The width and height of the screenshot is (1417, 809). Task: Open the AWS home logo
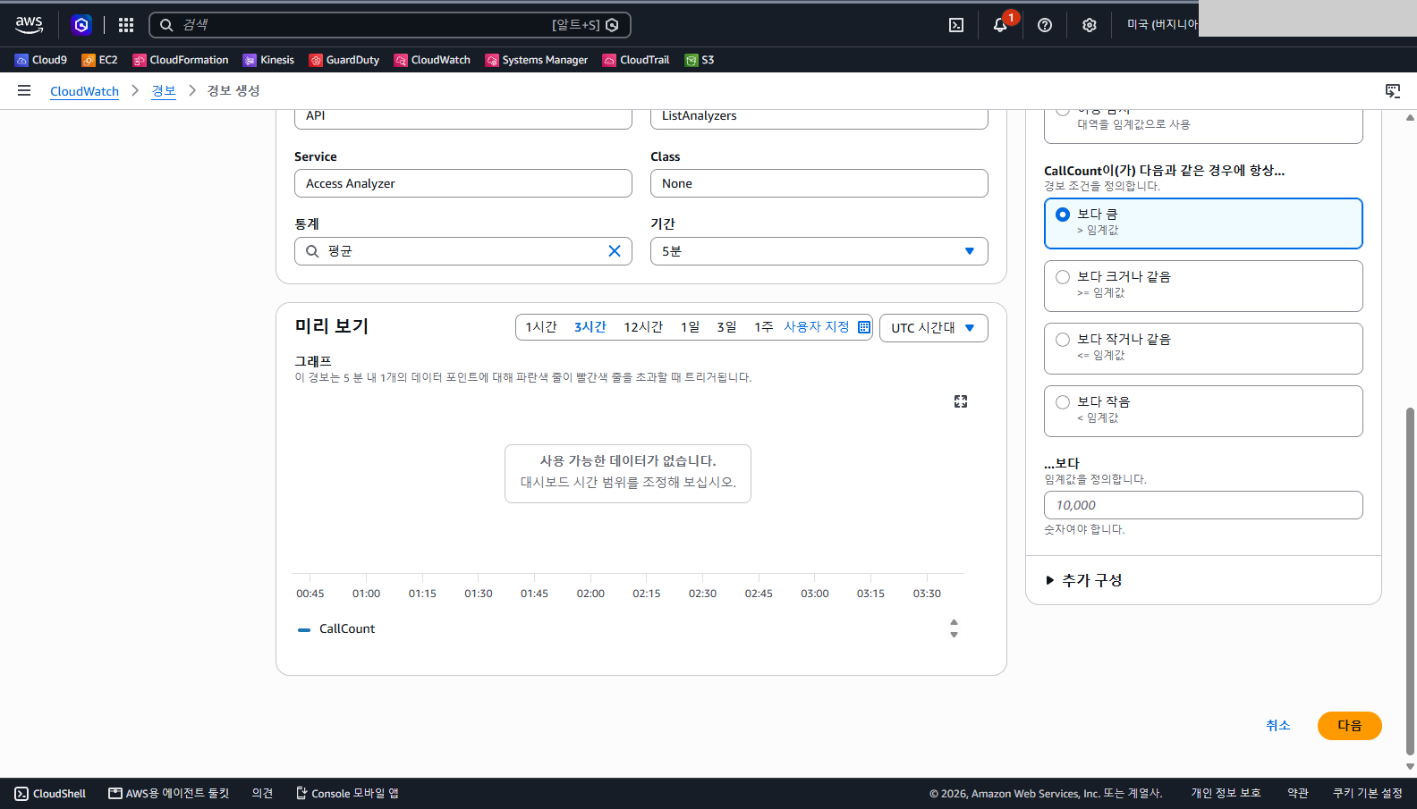[29, 25]
